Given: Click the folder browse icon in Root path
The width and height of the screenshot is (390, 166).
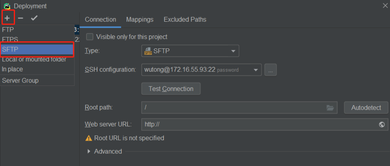Looking at the screenshot, I should (330, 108).
